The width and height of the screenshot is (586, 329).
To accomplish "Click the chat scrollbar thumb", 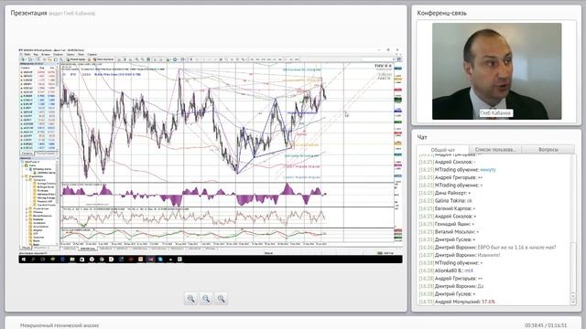I will coord(573,268).
